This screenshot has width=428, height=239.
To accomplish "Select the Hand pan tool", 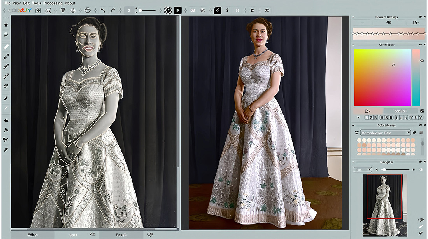I will coord(6,25).
